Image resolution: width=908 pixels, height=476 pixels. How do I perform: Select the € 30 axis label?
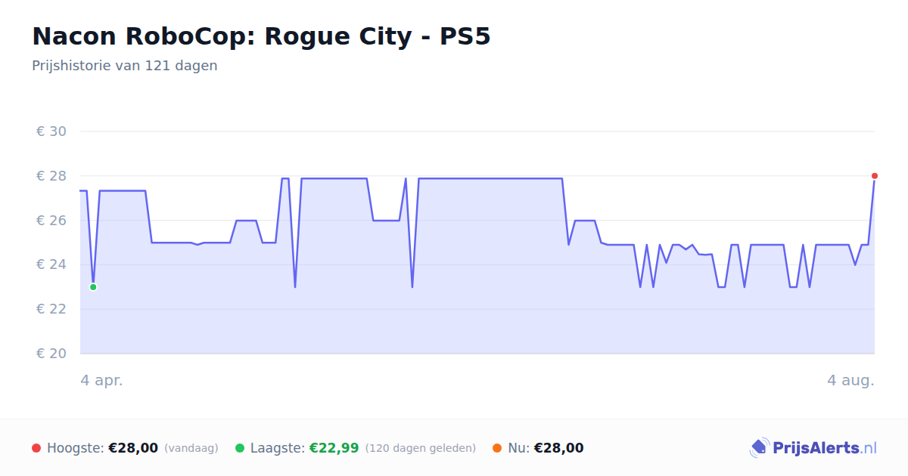[51, 131]
